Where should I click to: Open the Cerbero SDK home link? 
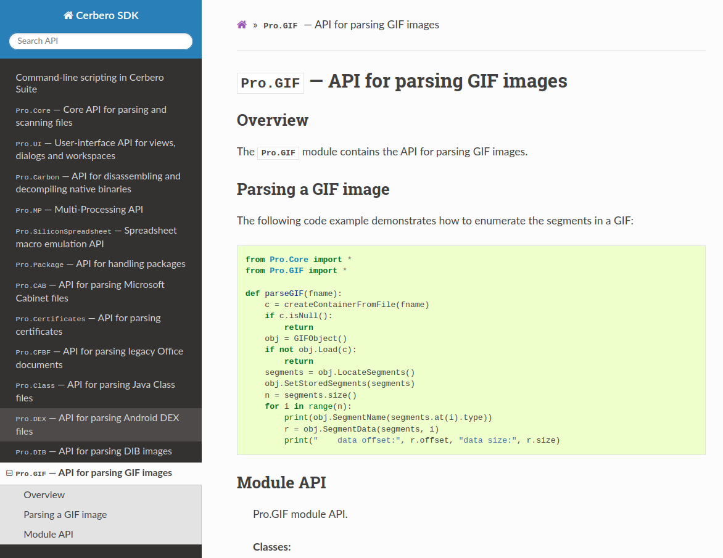101,15
